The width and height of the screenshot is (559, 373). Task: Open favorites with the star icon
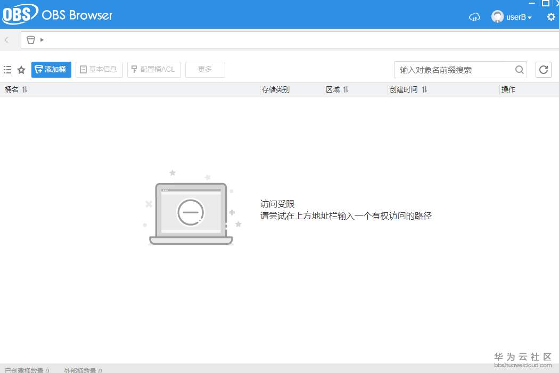21,70
